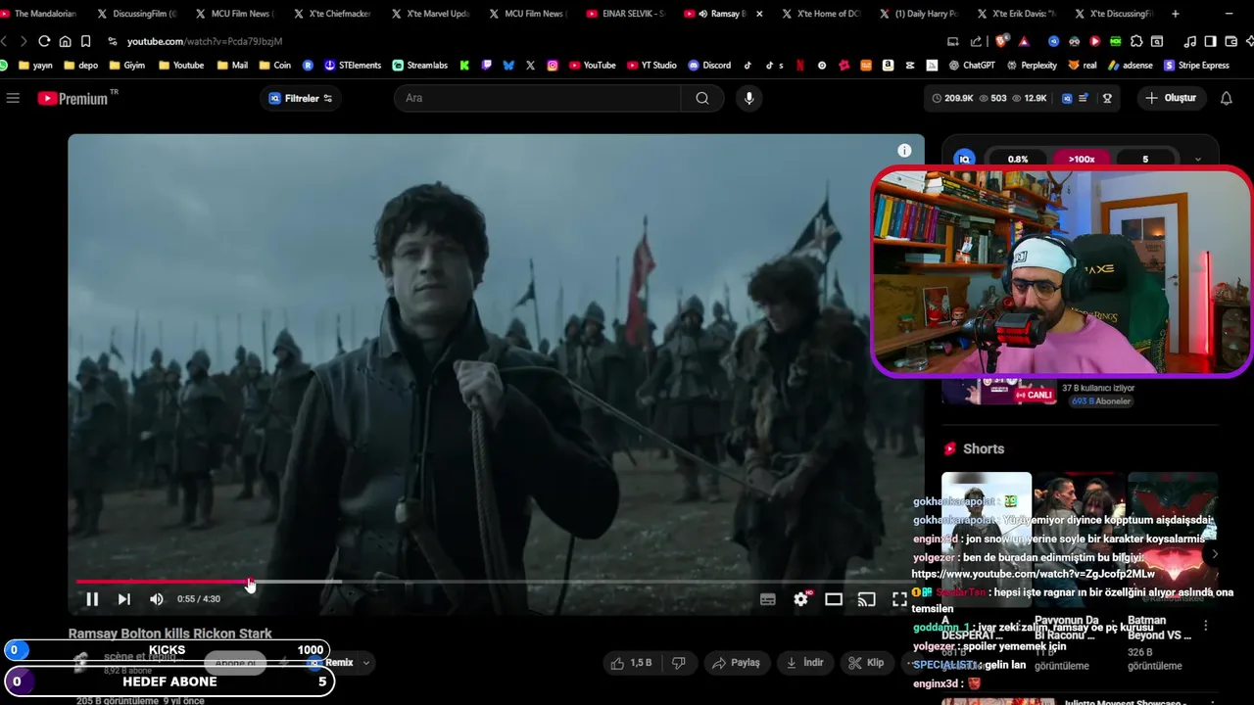Click the Klip button
The image size is (1254, 705).
tap(866, 663)
